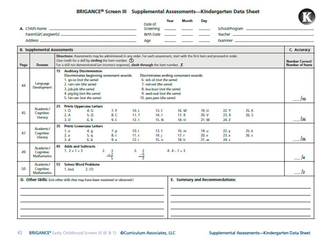Click the Lowercase Letters score blank before /26

click(x=296, y=140)
